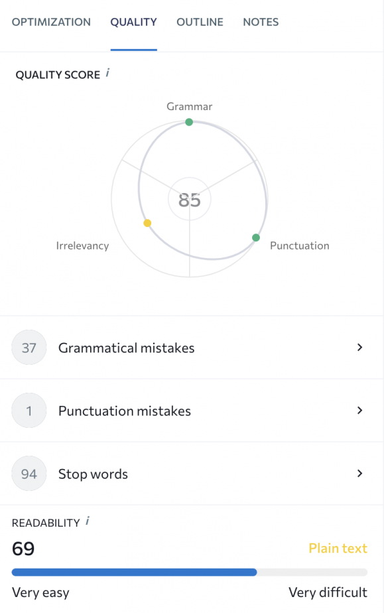Click the 37 grammatical mistakes badge
This screenshot has width=384, height=613.
pos(29,347)
